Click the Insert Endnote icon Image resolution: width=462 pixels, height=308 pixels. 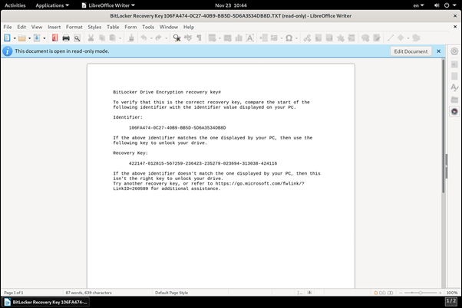(329, 38)
